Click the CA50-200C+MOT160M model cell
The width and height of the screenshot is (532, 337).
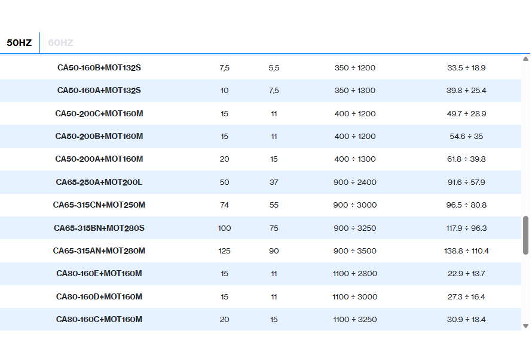(99, 113)
